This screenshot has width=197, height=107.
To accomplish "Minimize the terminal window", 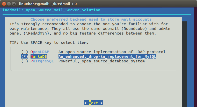I will (8, 4).
